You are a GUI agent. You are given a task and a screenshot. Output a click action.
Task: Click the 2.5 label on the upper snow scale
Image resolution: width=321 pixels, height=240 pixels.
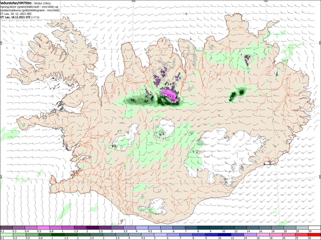(x=101, y=231)
